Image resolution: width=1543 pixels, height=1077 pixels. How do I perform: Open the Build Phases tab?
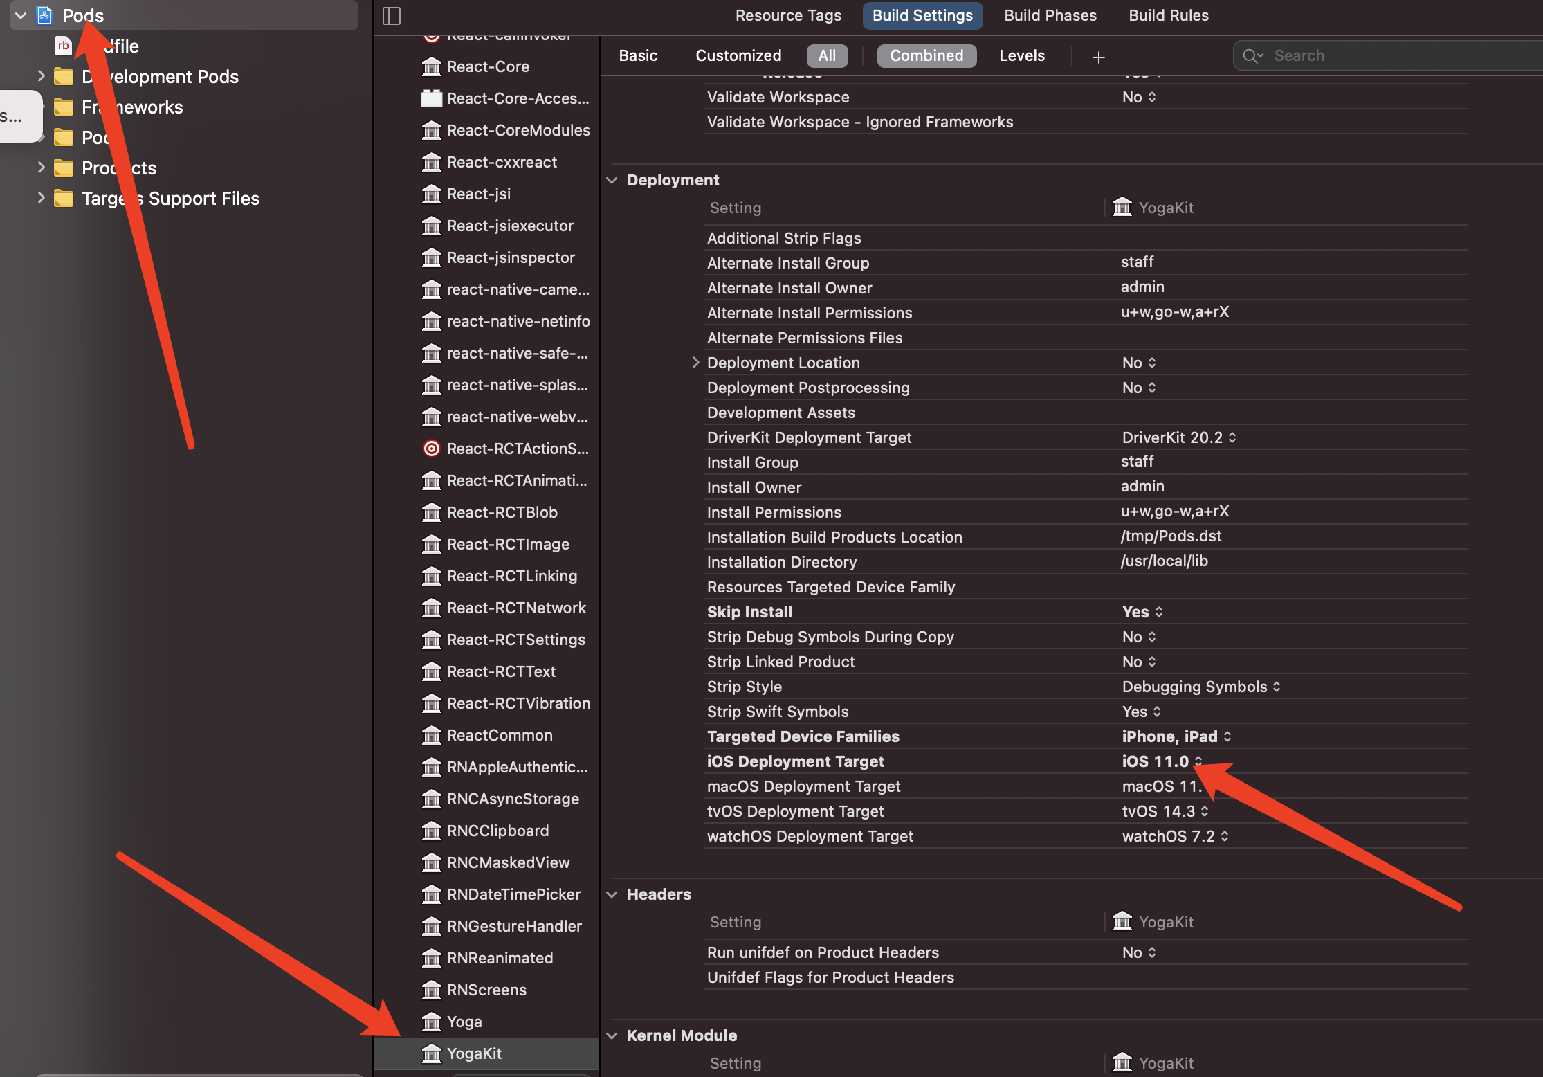pos(1050,15)
